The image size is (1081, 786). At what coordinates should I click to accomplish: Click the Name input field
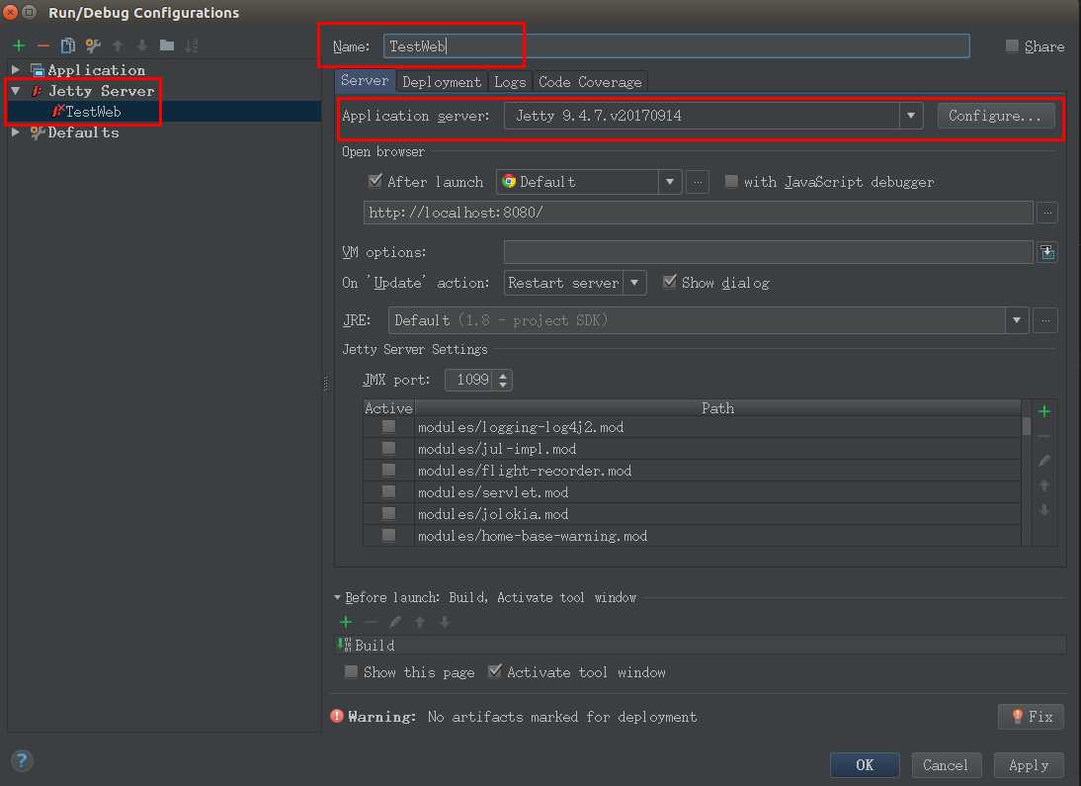click(676, 46)
